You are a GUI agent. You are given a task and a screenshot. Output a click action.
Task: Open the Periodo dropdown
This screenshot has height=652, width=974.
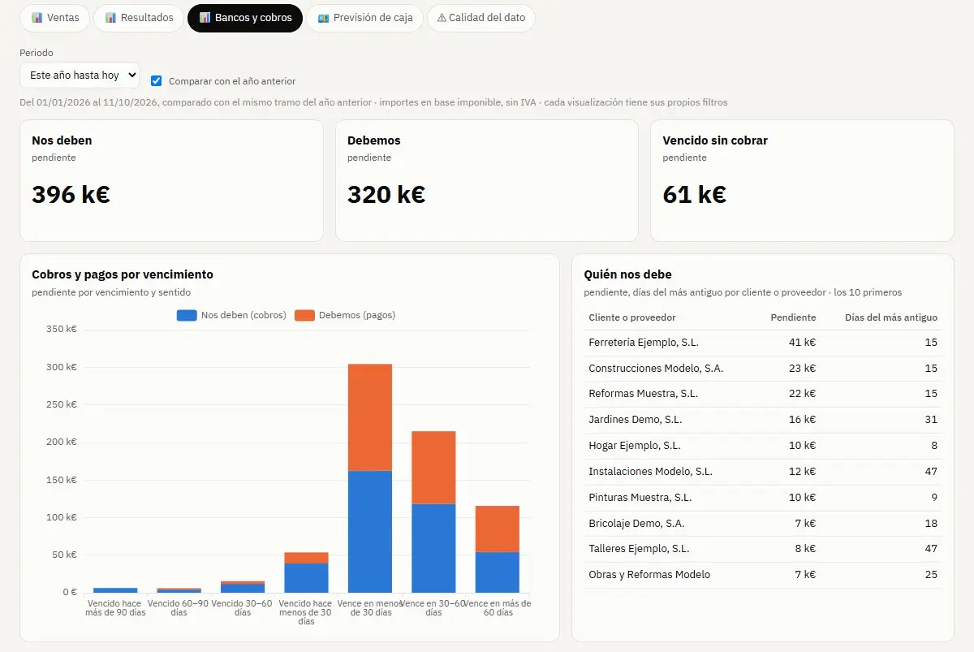(80, 76)
